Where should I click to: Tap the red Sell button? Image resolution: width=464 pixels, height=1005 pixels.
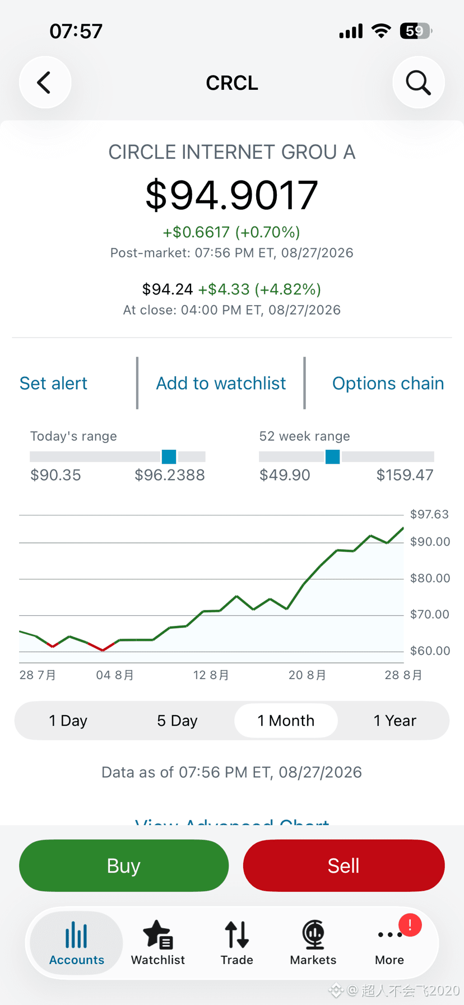[344, 865]
